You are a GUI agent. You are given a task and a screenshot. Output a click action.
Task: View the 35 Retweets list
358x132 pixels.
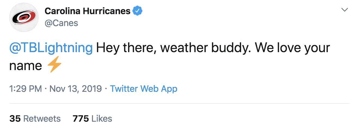[35, 118]
